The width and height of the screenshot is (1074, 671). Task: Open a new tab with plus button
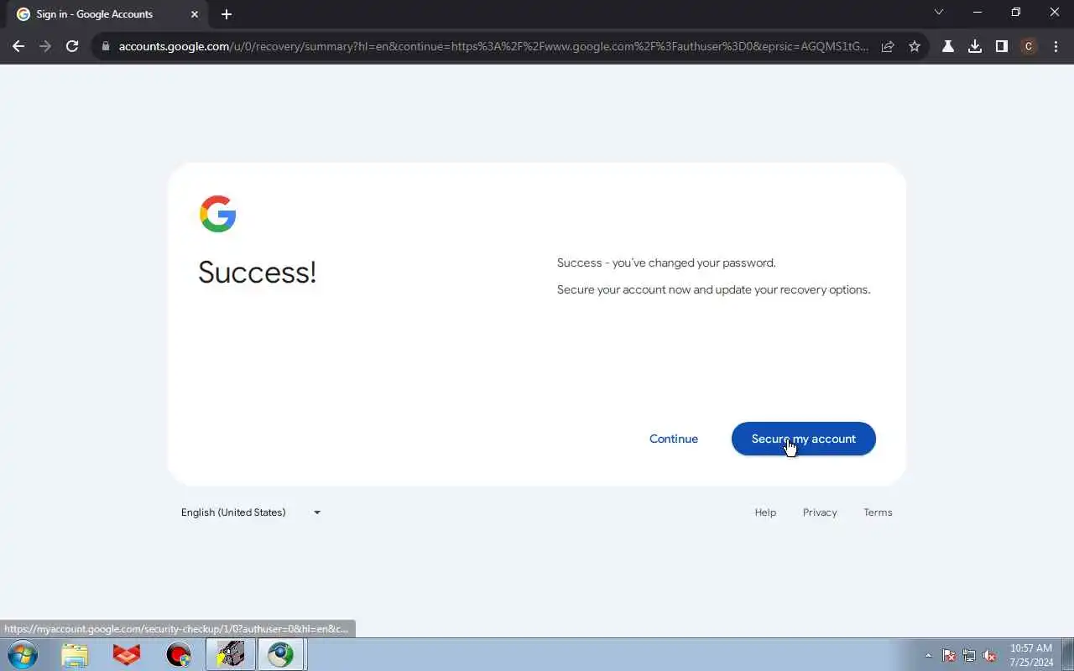click(x=227, y=14)
